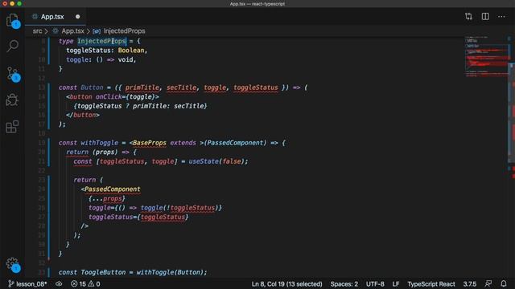Viewport: 515px width, 289px height.
Task: Click onClick attribute in button tag
Action: (x=109, y=96)
